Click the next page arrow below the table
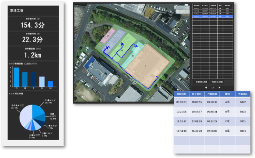Viewport: 255px width, 158px height. (x=219, y=88)
